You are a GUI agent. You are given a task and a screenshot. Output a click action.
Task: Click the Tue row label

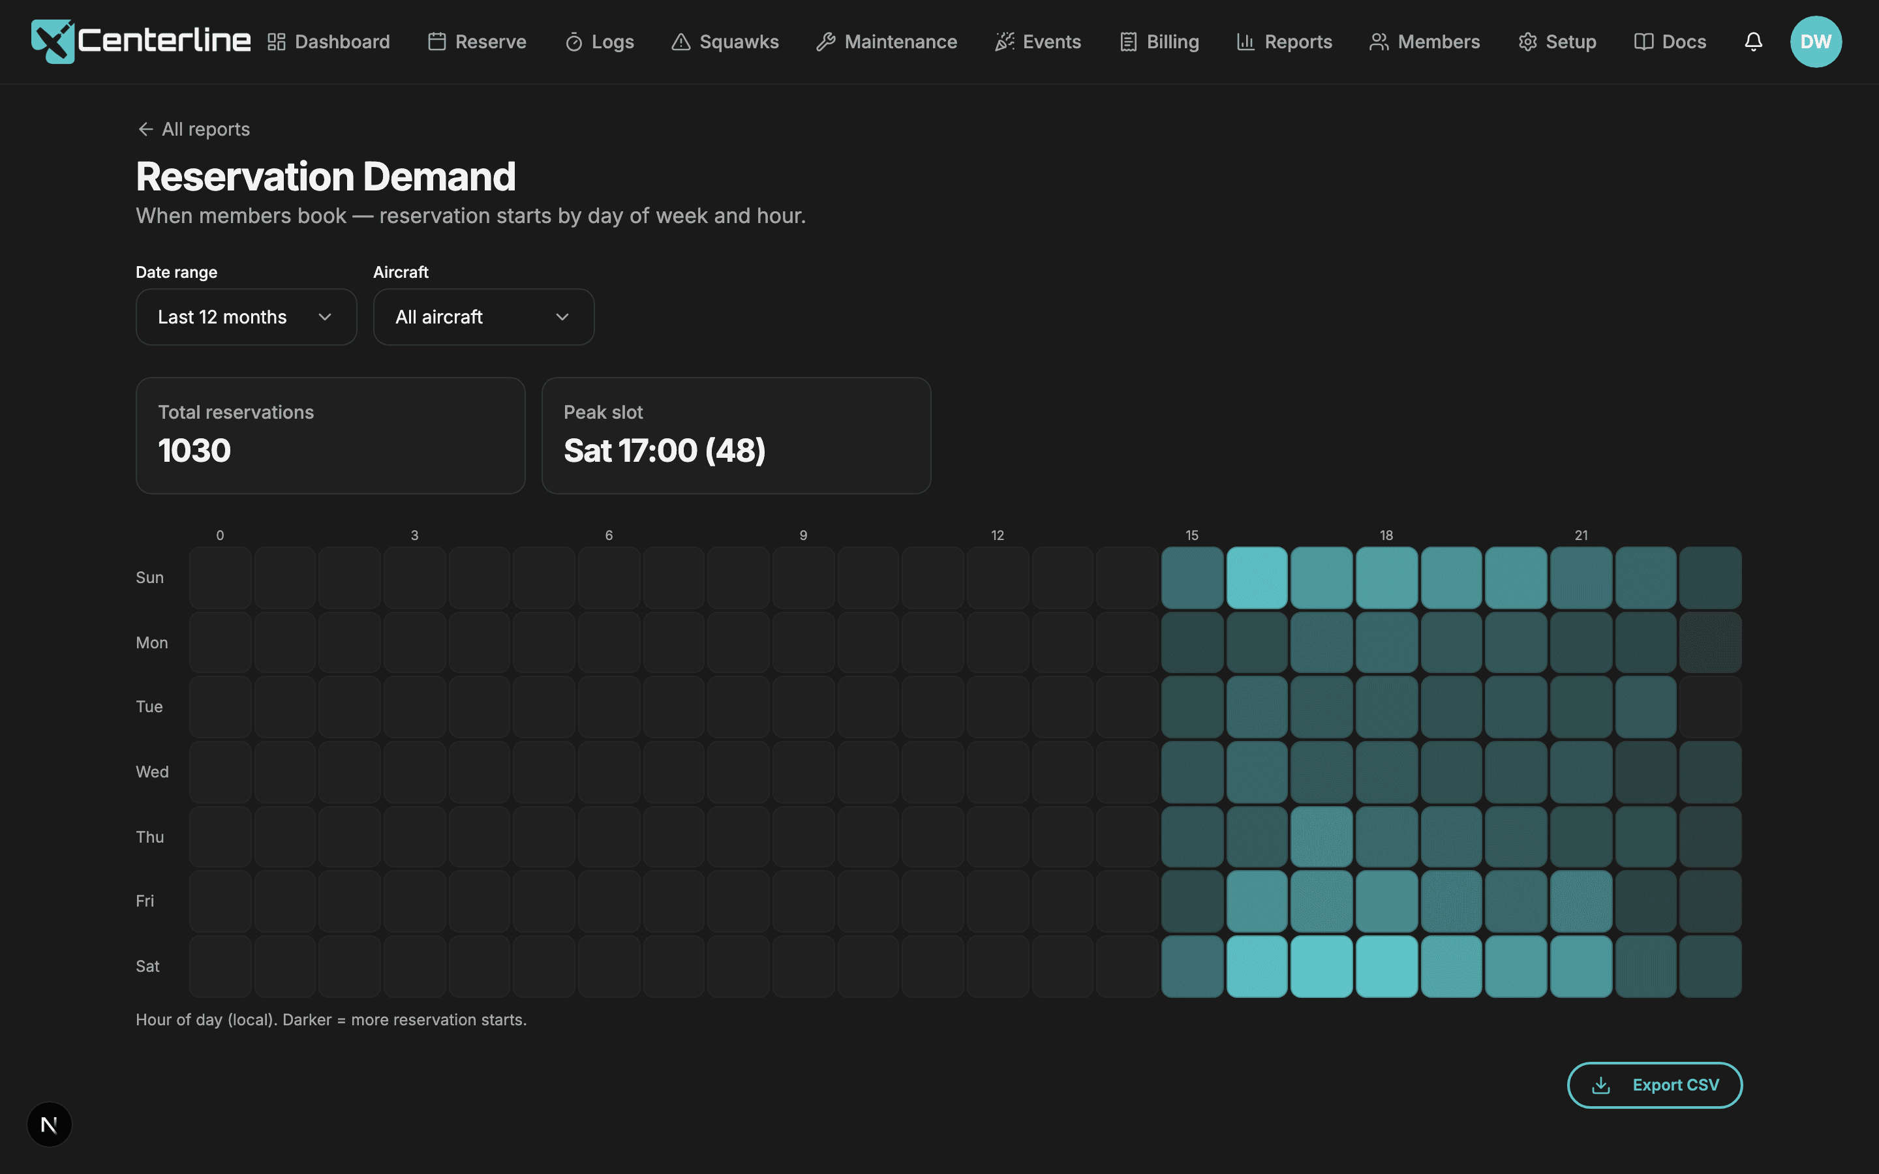pos(149,706)
